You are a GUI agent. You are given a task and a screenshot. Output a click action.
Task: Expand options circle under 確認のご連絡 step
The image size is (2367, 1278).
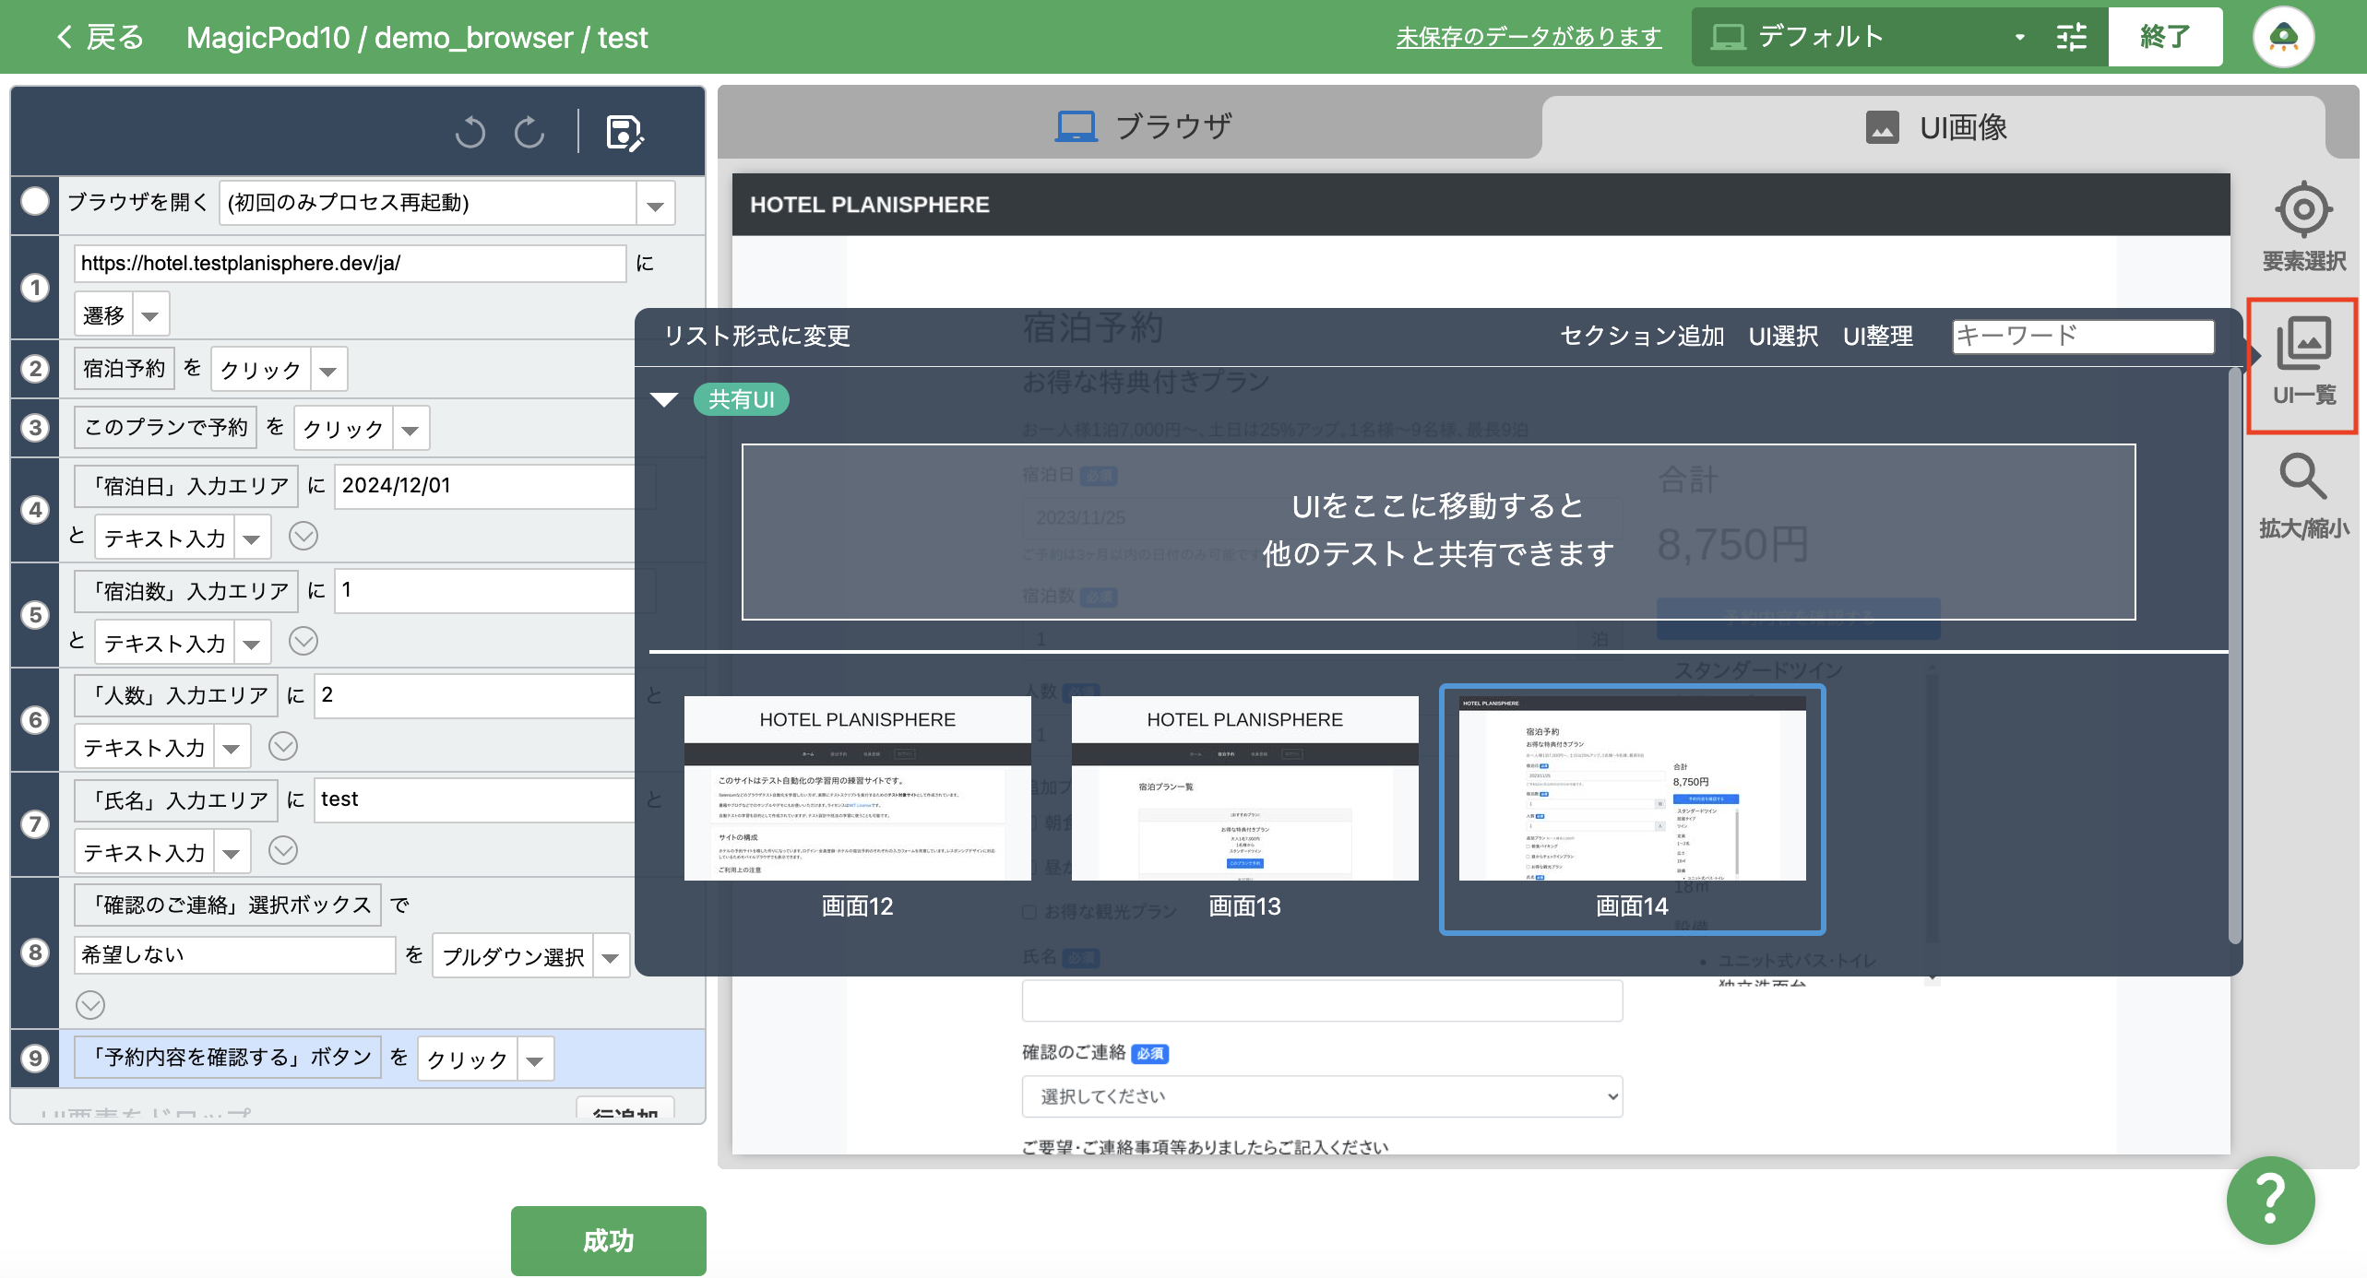90,1004
